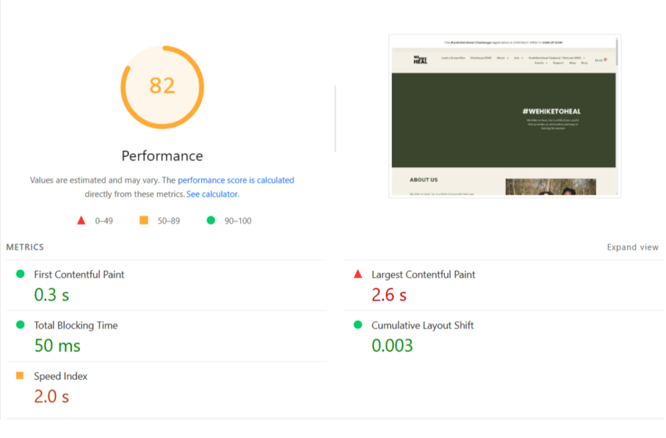Click the green circle 90–100 legend icon
Image resolution: width=666 pixels, height=438 pixels.
(211, 220)
